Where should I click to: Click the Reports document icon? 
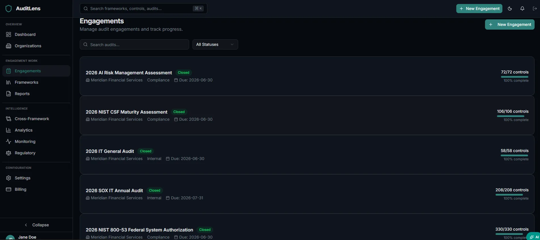9,94
